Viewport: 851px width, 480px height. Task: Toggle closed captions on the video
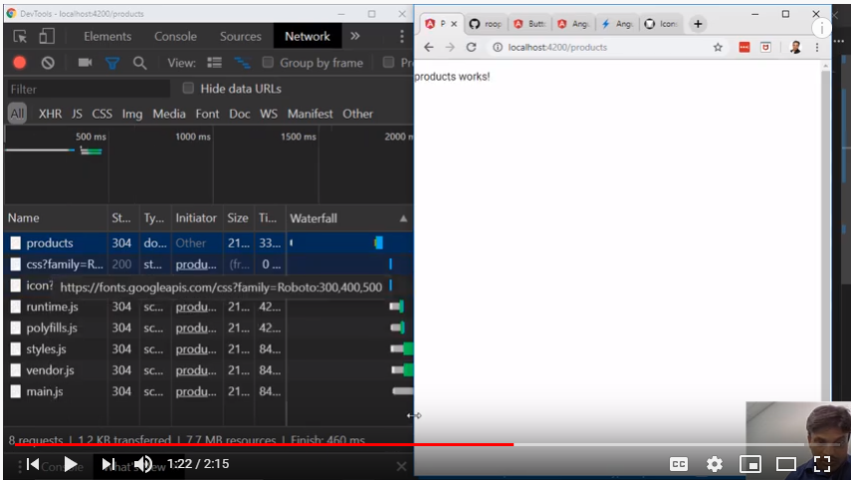[679, 464]
